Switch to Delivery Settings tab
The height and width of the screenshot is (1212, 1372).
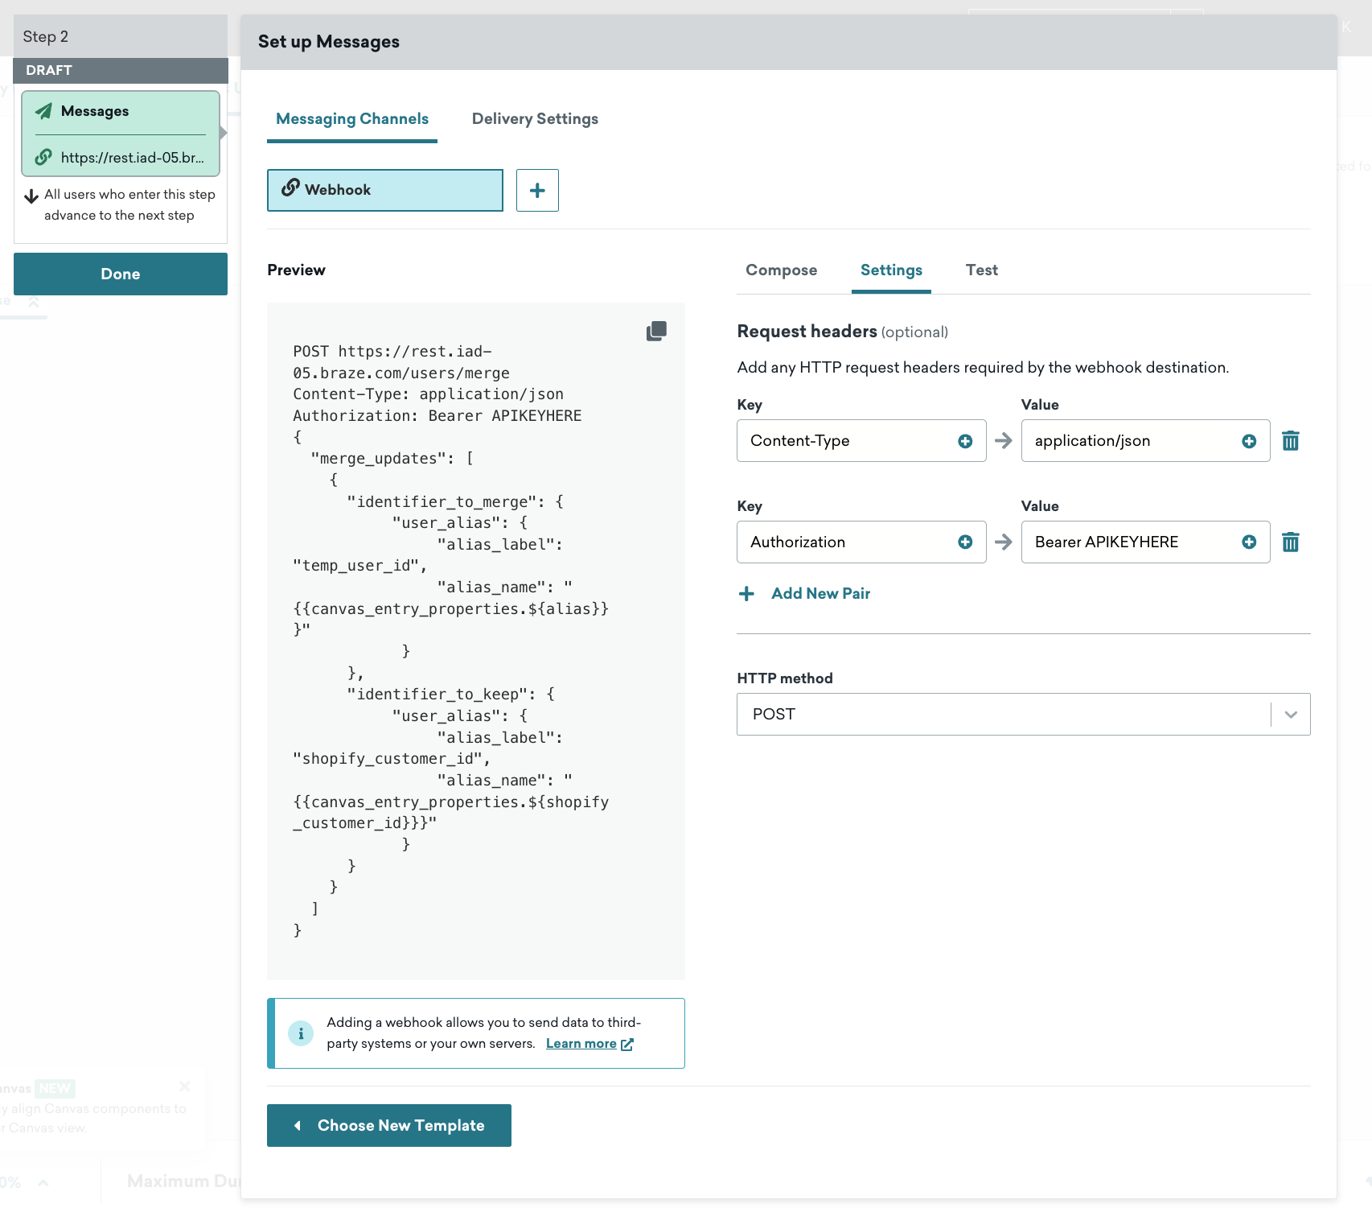pyautogui.click(x=535, y=119)
